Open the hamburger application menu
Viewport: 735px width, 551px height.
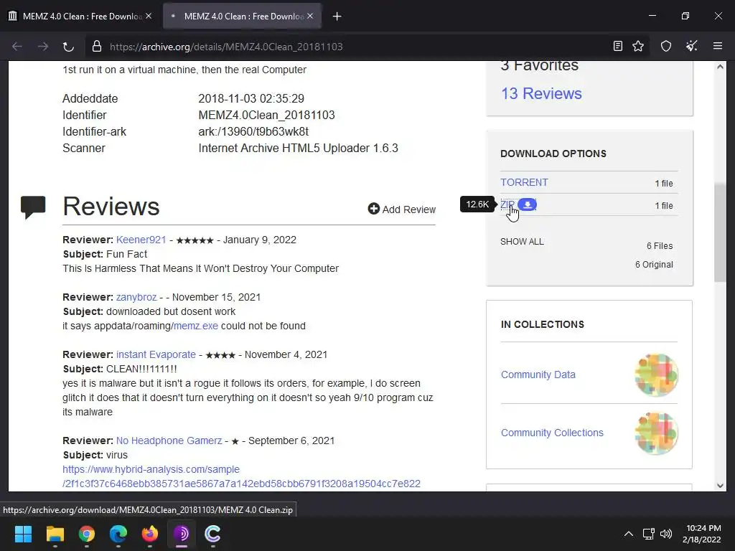click(x=718, y=46)
